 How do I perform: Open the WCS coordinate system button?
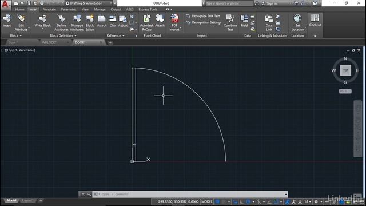[x=345, y=91]
